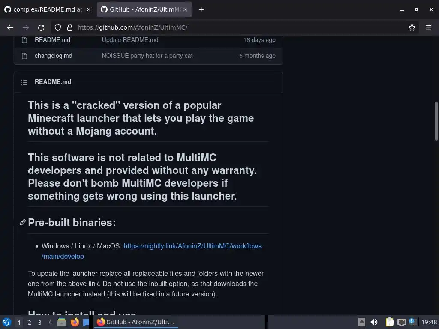The height and width of the screenshot is (329, 439).
Task: Launch Firefox from panel quick launcher
Action: point(75,322)
